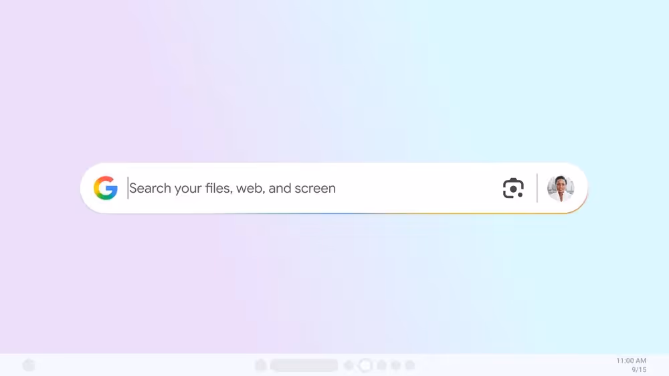
Task: Click empty space inside search bar before Lens icon
Action: (x=418, y=188)
